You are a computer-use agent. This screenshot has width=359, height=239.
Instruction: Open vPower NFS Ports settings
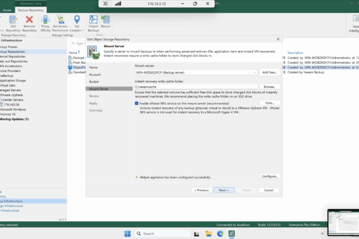269,103
